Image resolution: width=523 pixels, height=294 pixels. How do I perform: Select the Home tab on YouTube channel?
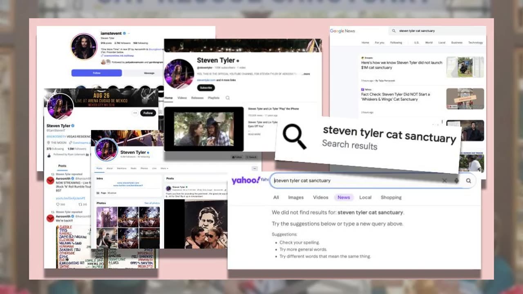pyautogui.click(x=168, y=98)
